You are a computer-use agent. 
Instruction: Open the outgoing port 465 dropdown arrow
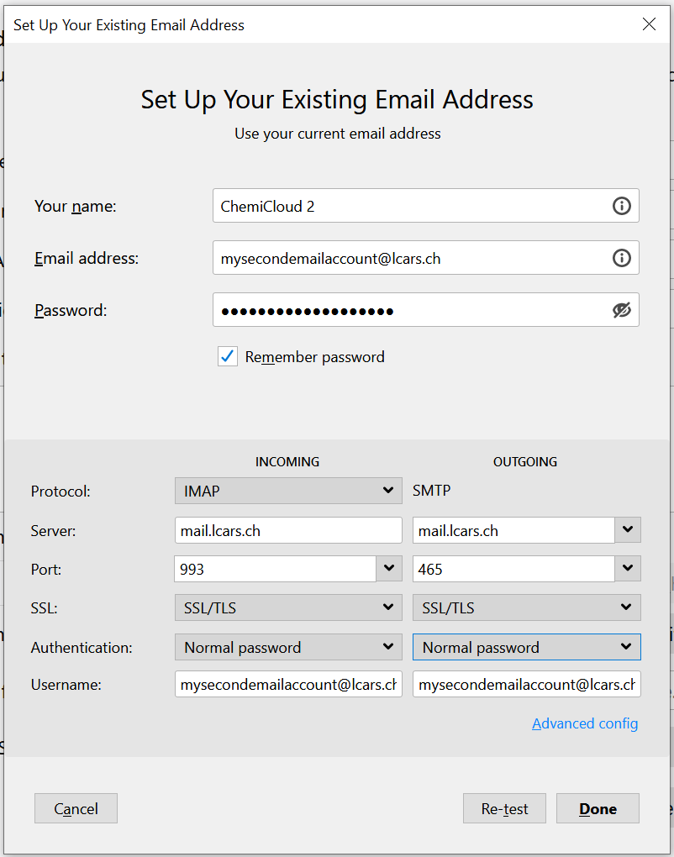(628, 569)
